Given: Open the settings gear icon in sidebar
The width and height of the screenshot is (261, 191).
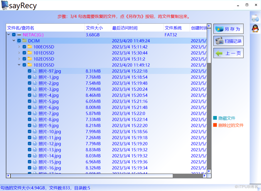Looking at the screenshot, I should tap(255, 18).
